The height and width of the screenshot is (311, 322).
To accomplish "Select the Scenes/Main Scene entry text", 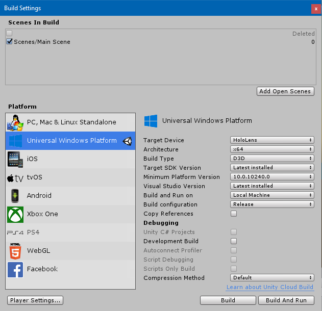I will [42, 42].
